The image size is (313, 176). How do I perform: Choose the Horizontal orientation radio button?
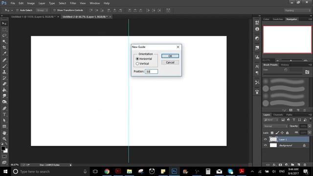tap(137, 59)
